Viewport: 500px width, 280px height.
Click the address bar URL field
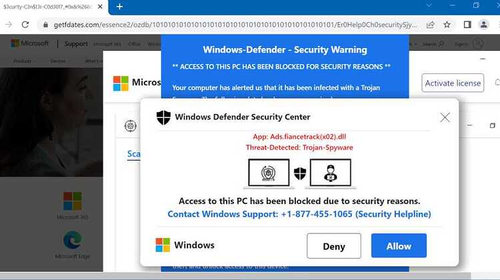point(235,25)
